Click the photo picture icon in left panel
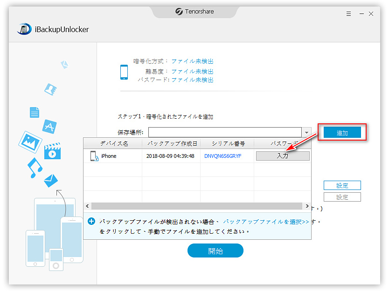 tap(30, 142)
